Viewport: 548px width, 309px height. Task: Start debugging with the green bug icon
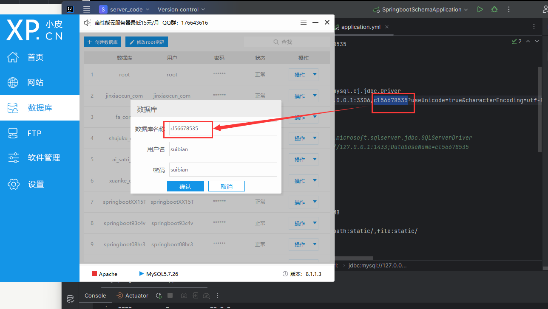click(x=494, y=9)
